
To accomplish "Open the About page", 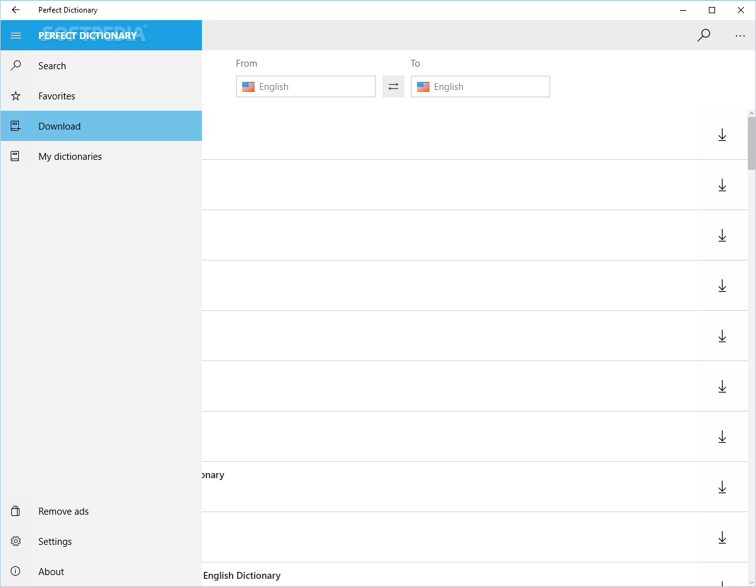I will [101, 572].
